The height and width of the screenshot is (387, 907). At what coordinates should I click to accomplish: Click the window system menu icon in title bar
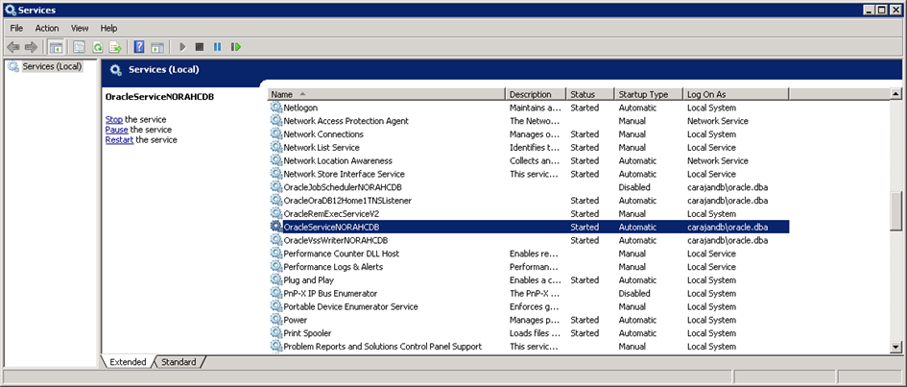coord(10,10)
